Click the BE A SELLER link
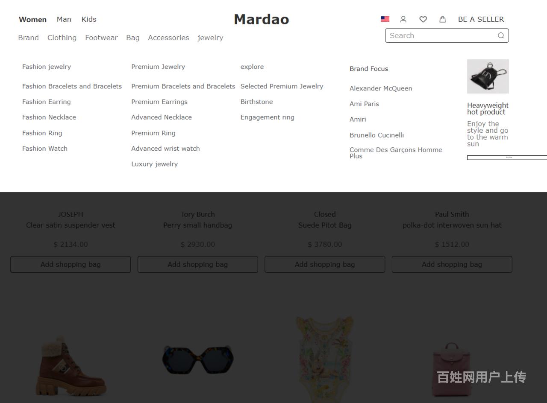 tap(481, 19)
